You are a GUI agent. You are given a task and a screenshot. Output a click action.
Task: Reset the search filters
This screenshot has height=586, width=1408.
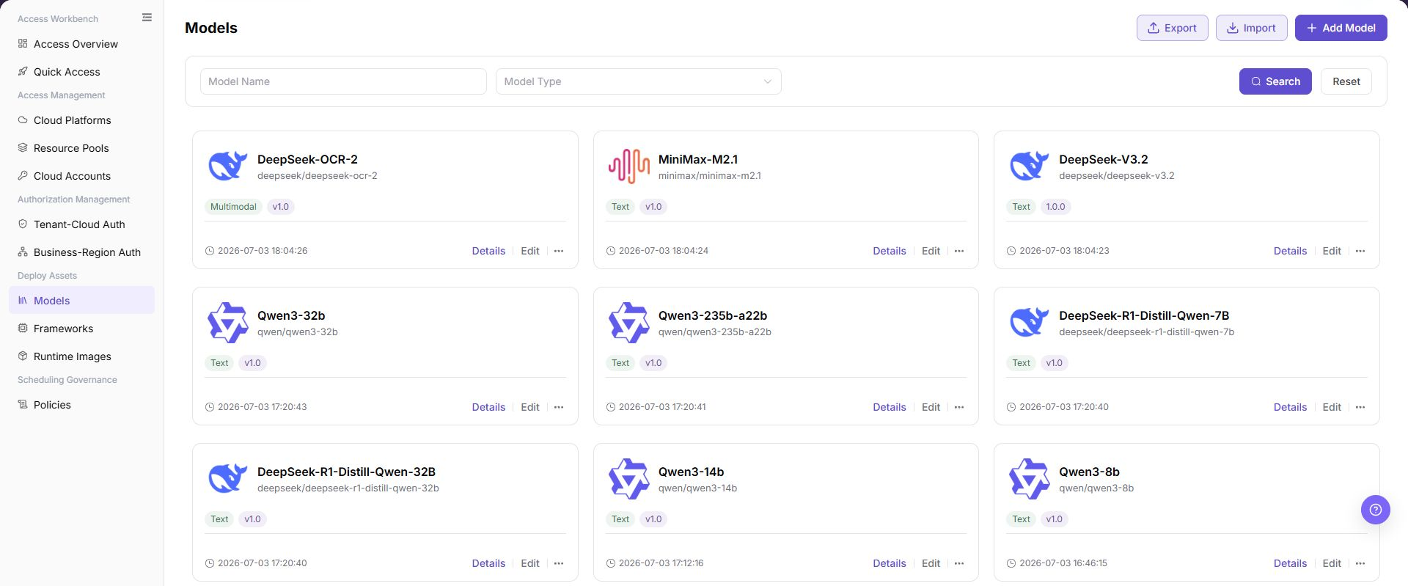pos(1346,81)
